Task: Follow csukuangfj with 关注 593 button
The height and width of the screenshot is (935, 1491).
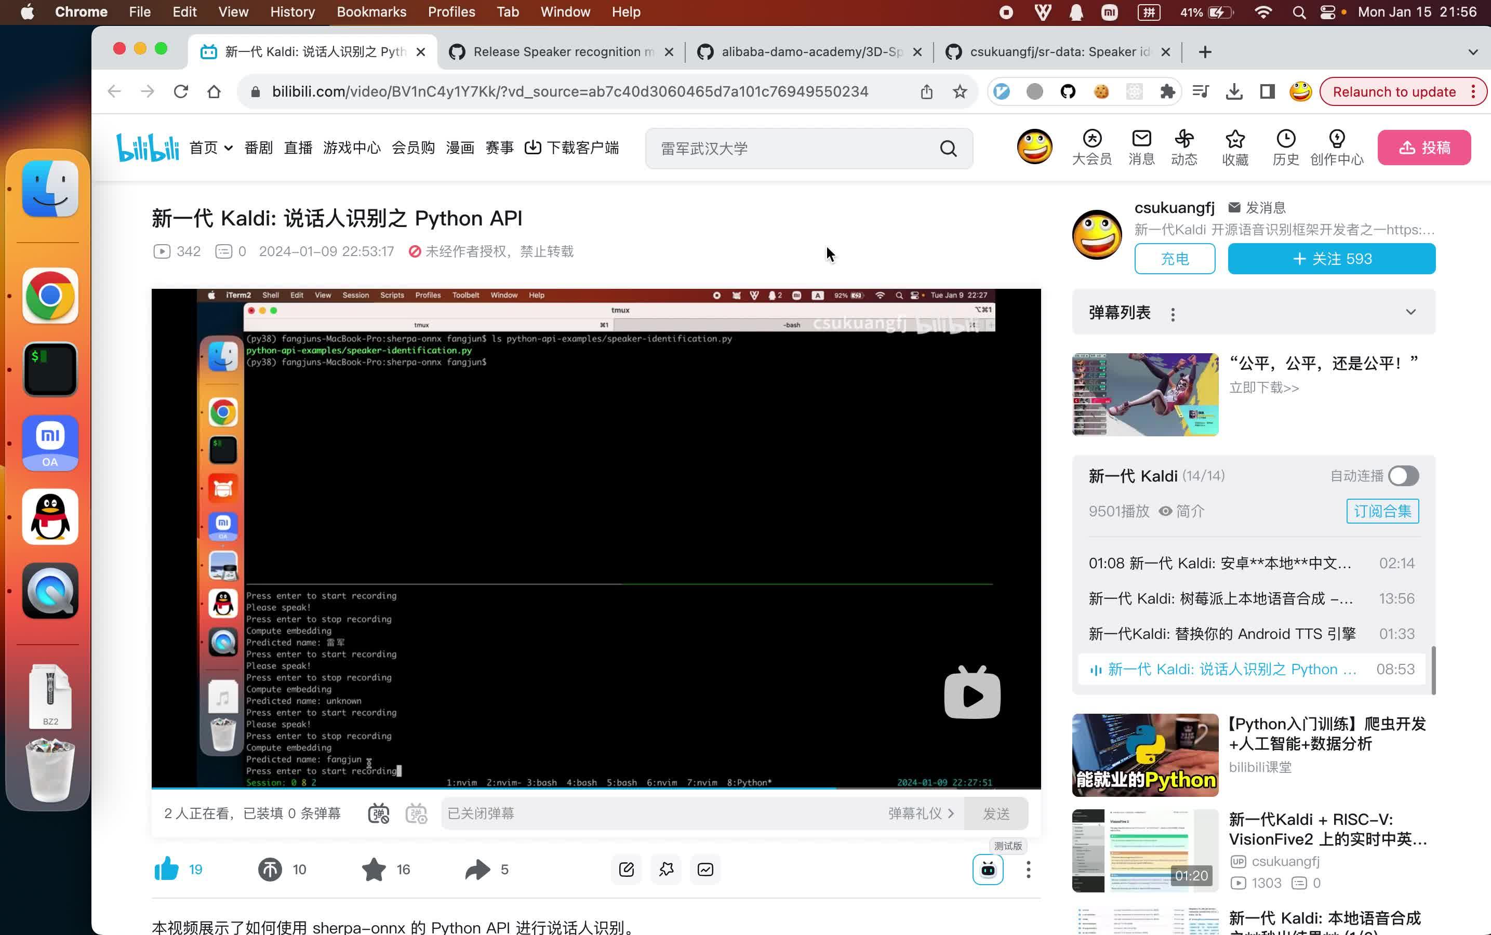Action: [x=1331, y=259]
